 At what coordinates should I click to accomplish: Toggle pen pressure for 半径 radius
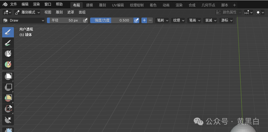[x=85, y=20]
